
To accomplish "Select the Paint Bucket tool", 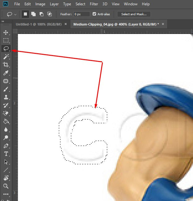I will point(6,121).
